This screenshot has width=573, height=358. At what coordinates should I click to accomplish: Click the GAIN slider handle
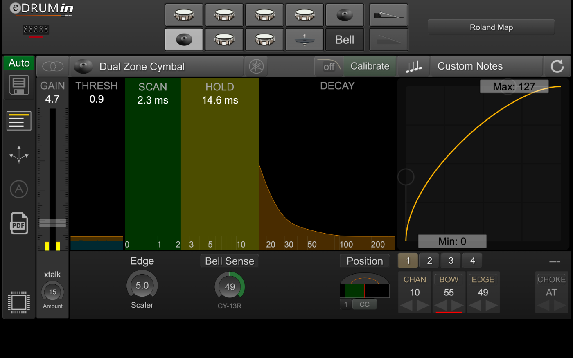(x=52, y=223)
